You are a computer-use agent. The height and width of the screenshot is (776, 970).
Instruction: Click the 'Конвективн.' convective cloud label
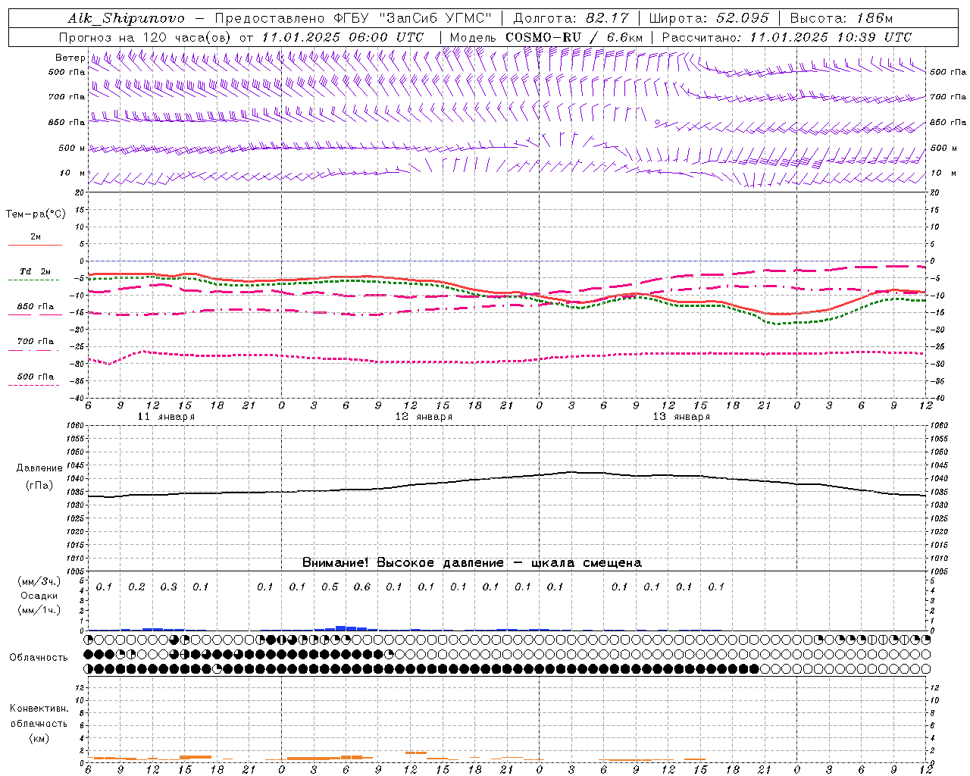39,709
